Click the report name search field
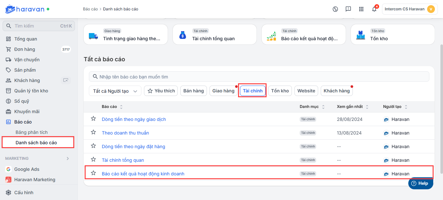Viewport: 443px width, 200px height. coord(259,77)
